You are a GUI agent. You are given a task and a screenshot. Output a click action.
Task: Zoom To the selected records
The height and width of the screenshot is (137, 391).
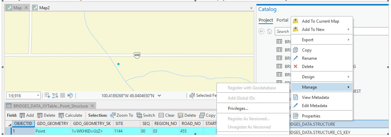(x=122, y=115)
